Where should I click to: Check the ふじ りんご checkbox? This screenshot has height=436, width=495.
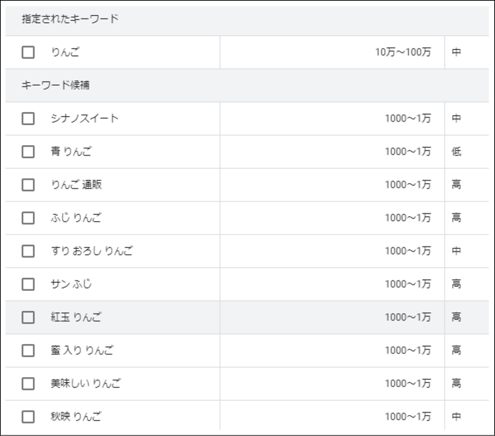(x=28, y=218)
